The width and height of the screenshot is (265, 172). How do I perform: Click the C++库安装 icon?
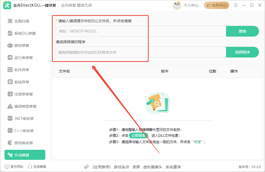tap(10, 130)
